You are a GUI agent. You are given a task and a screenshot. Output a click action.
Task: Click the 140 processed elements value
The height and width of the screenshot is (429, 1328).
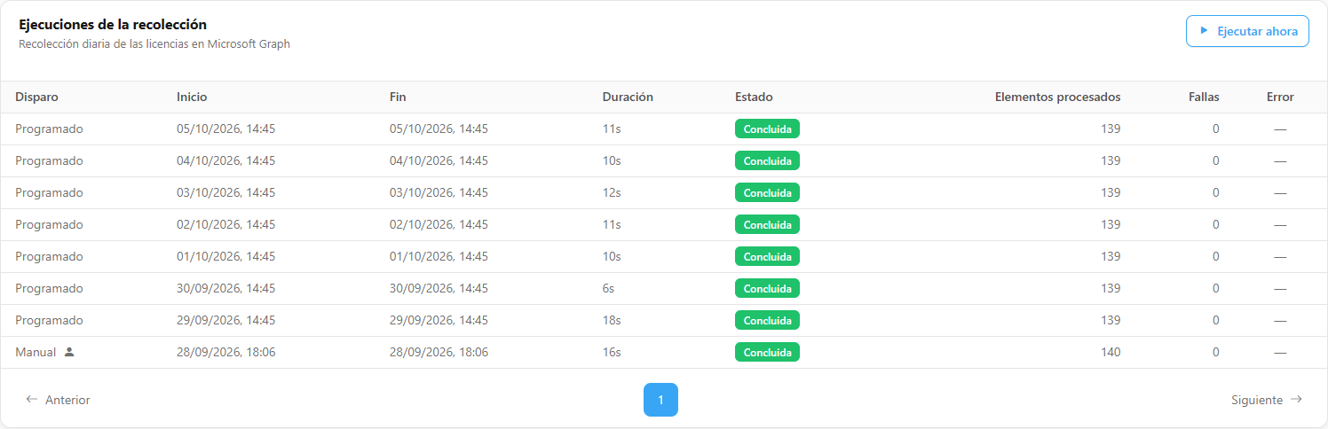click(1111, 352)
